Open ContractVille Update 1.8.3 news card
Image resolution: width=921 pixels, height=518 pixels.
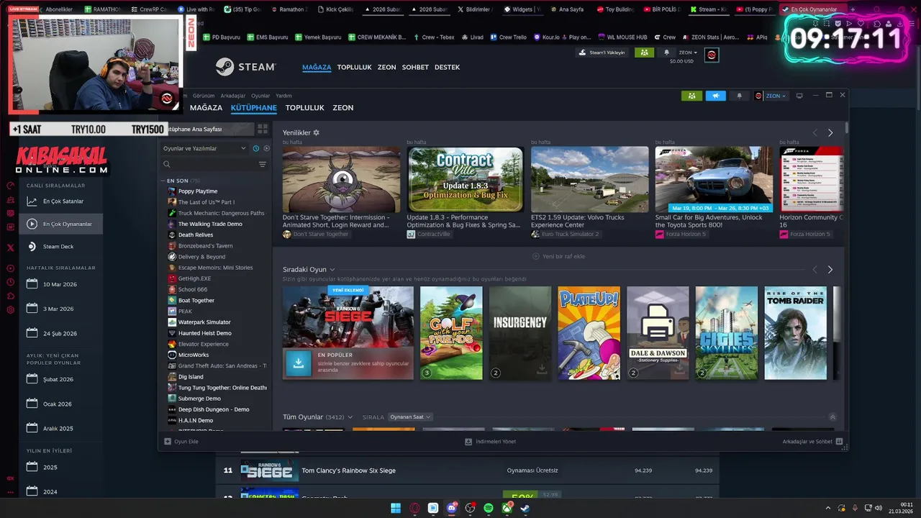click(466, 179)
